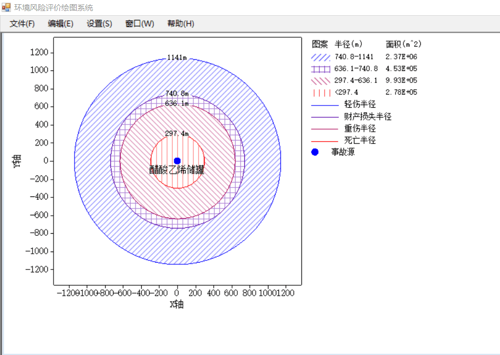Click the 面积(m^2) legend header
The image size is (500, 355).
click(x=403, y=44)
